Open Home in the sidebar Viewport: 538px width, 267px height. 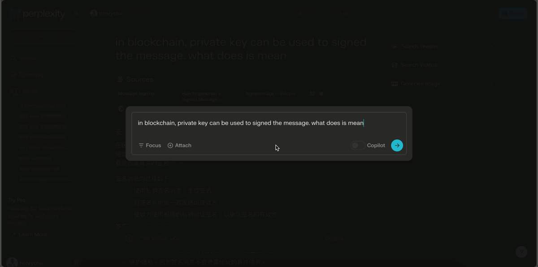[x=24, y=58]
